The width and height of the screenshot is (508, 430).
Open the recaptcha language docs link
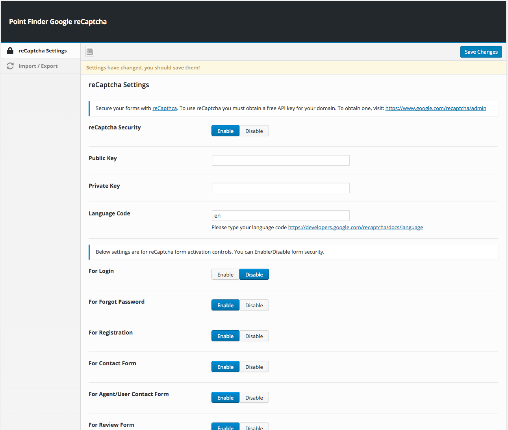tap(355, 227)
